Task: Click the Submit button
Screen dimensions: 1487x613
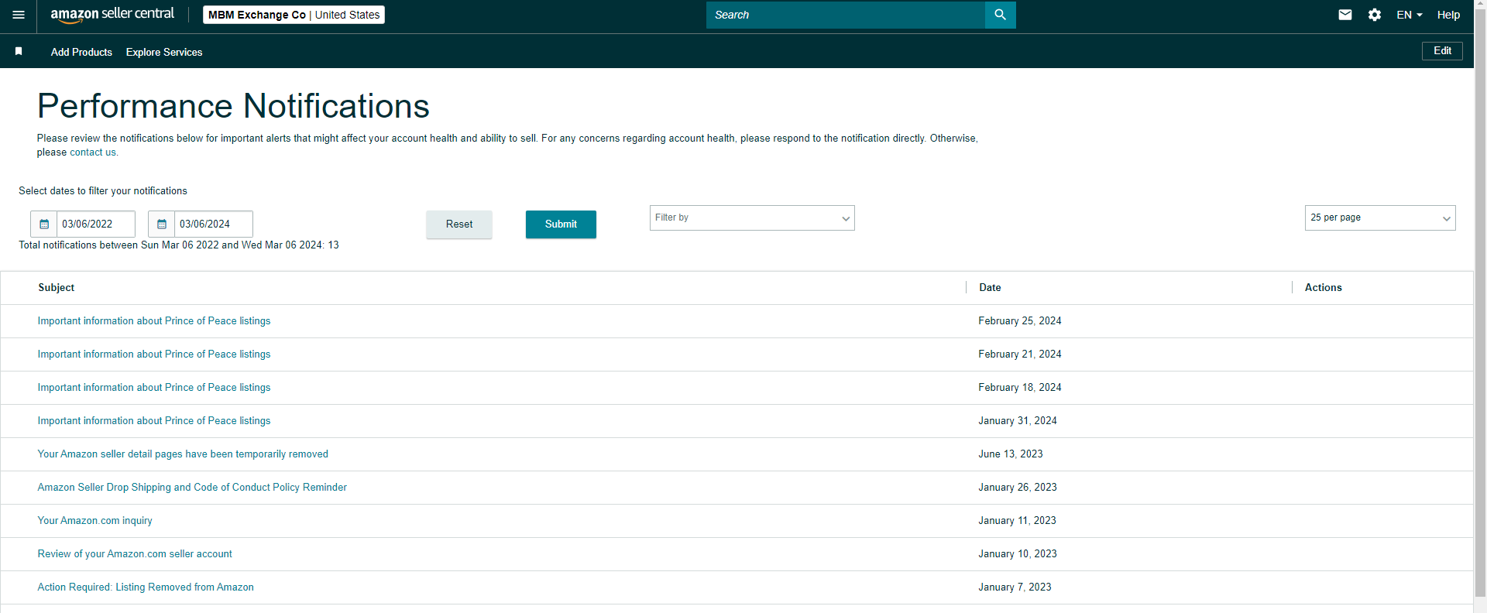Action: (561, 224)
